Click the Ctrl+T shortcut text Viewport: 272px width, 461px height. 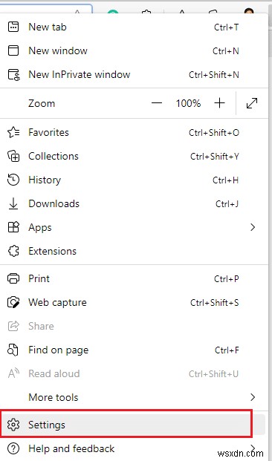point(226,27)
